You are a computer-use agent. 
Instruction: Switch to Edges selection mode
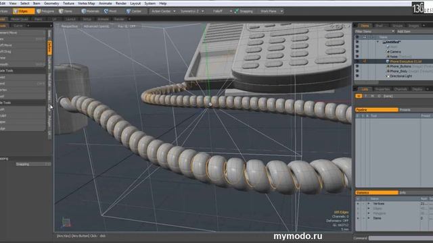coord(24,11)
